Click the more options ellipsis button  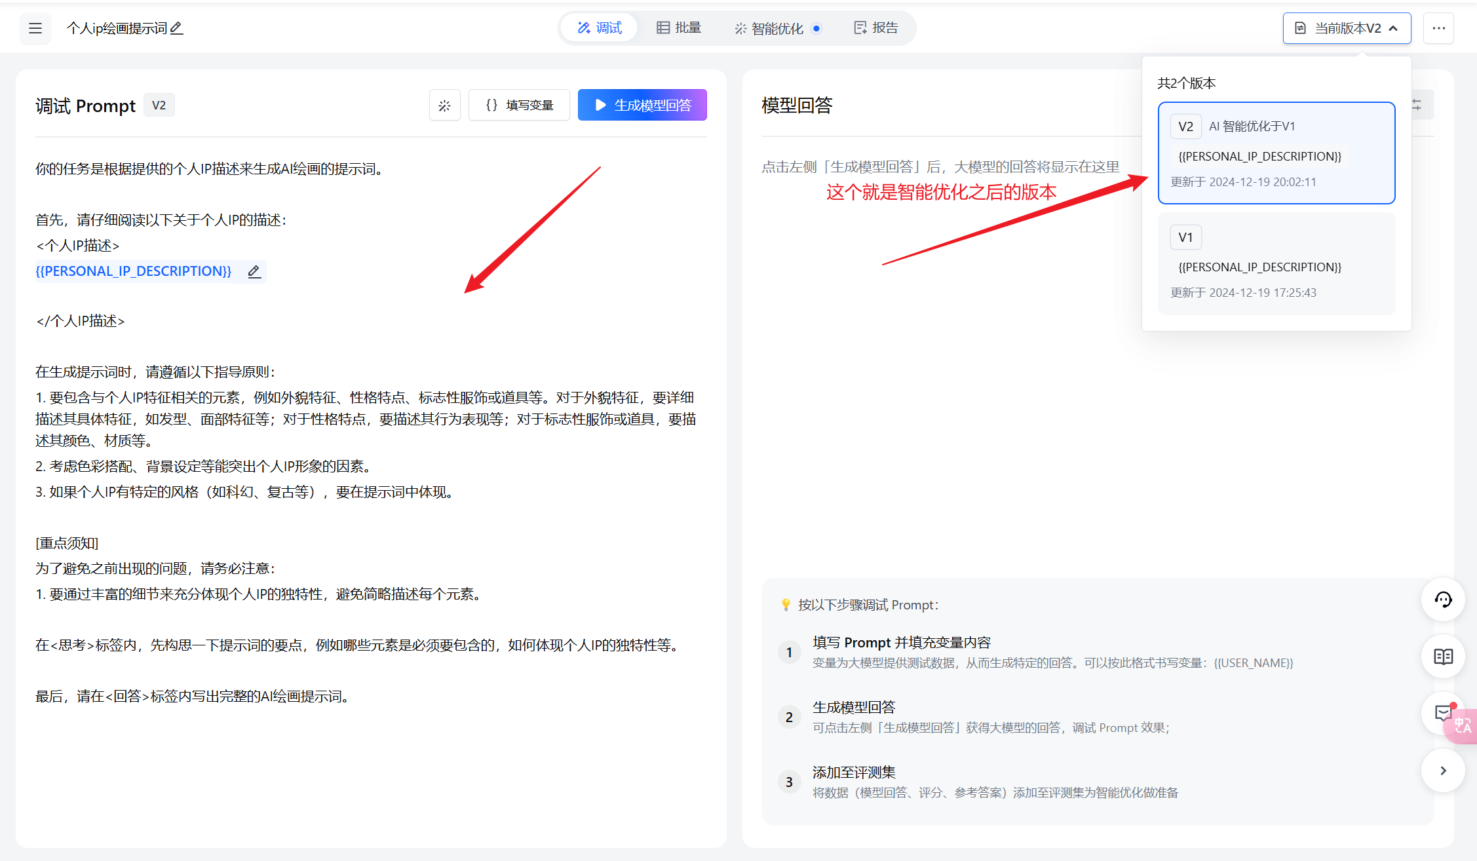tap(1438, 28)
